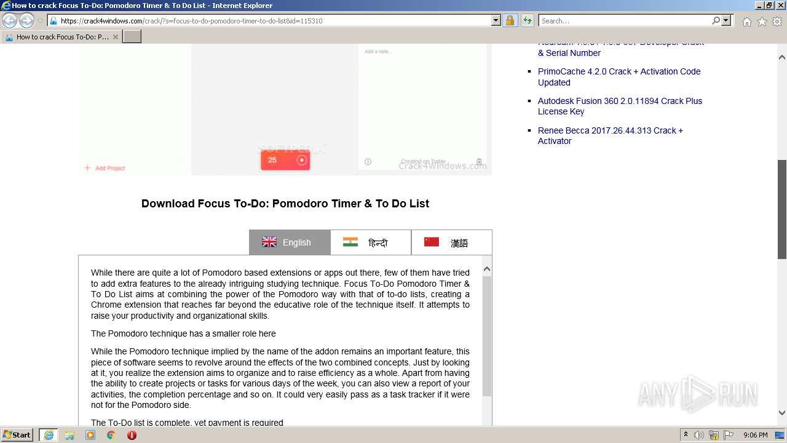Select the 'How to crack Focus To-Do' tab
Screen dimensions: 787x443
pos(61,37)
